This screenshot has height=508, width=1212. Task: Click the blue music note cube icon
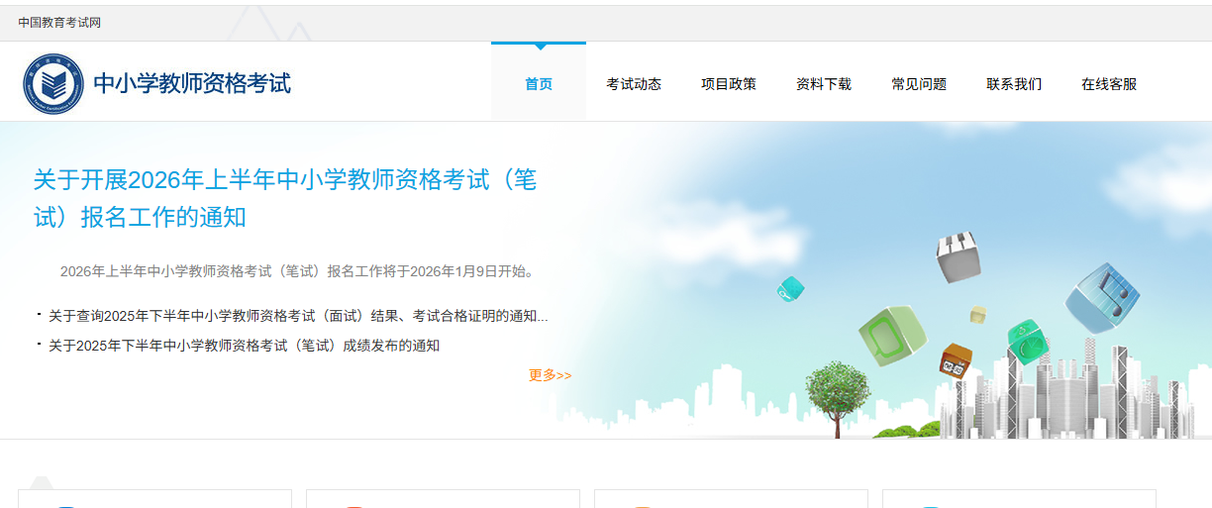(x=1102, y=296)
